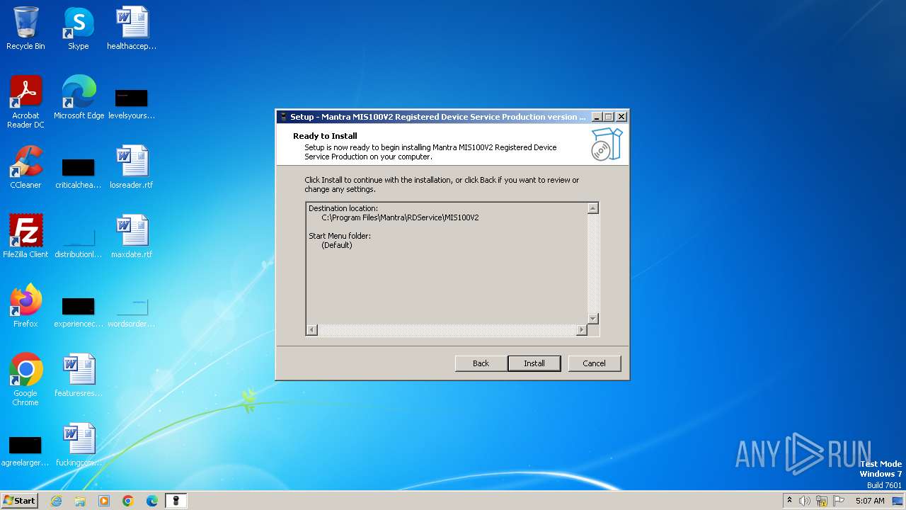Open maxdate.rtf document

pyautogui.click(x=132, y=237)
